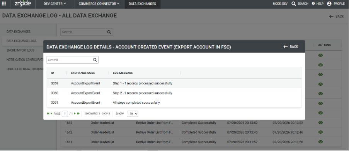The width and height of the screenshot is (349, 151).
Task: Click 'Step 2 - 1 records processed successfully'
Action: point(143,93)
